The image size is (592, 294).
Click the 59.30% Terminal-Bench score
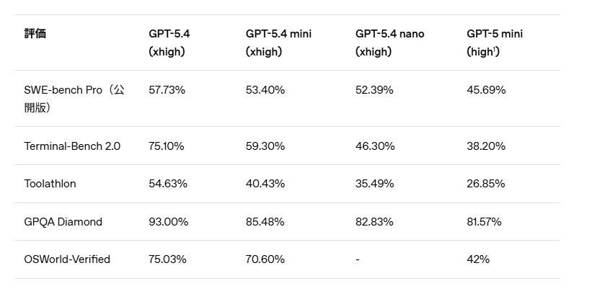click(265, 146)
